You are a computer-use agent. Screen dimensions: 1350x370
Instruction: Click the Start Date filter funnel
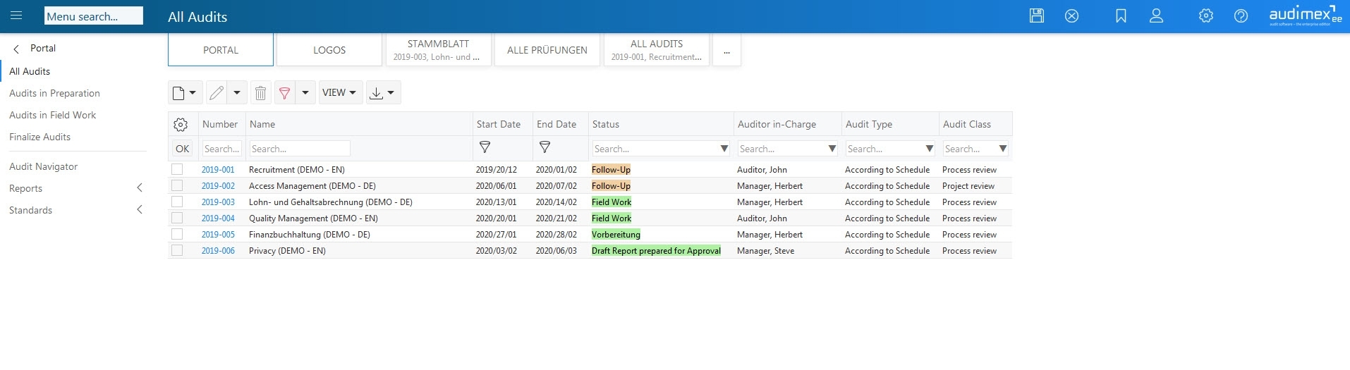coord(485,147)
